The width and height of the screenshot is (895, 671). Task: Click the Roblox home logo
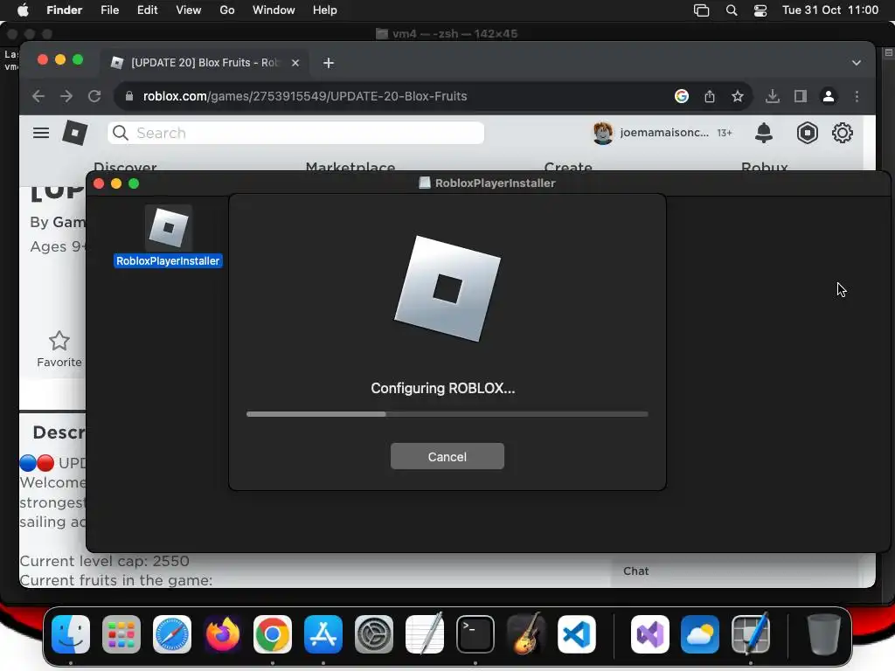tap(75, 133)
